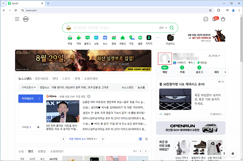Screen dimensions: 243x161
Task: Show next shopping page arrow
Action: pyautogui.click(x=145, y=151)
